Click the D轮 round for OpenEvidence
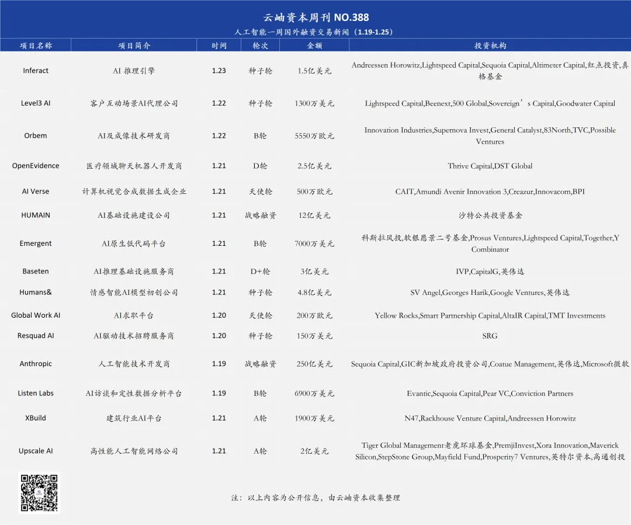Viewport: 631px width, 525px height. click(x=260, y=166)
